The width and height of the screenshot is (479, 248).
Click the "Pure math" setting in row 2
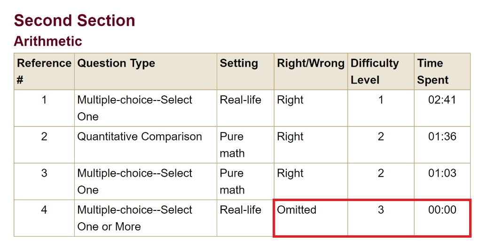pyautogui.click(x=232, y=145)
